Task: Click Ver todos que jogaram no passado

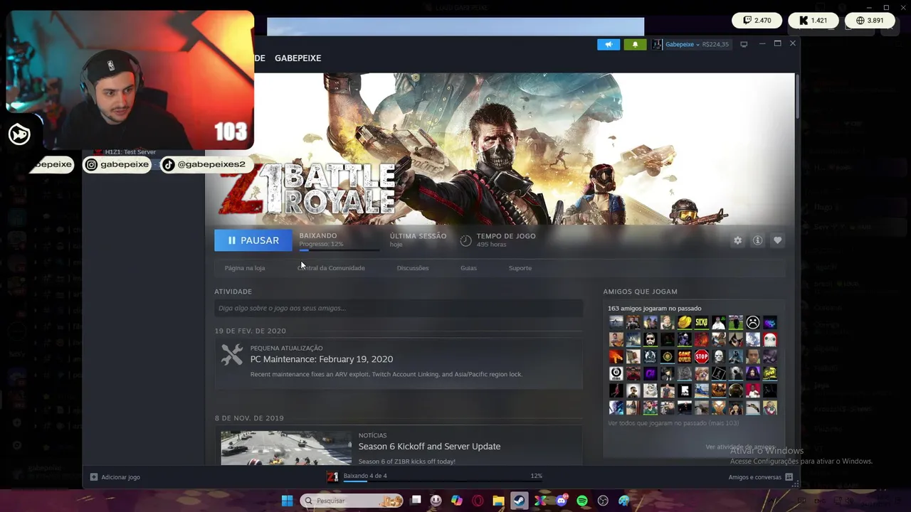Action: pos(673,423)
